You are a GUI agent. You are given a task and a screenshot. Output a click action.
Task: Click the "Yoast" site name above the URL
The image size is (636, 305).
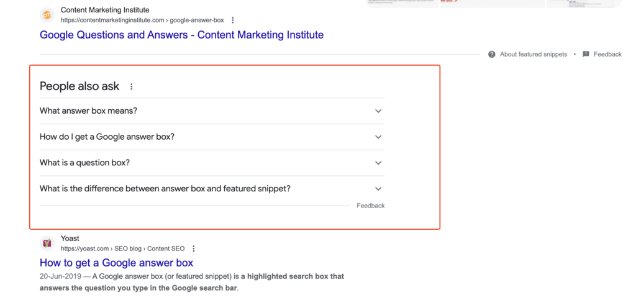coord(70,239)
